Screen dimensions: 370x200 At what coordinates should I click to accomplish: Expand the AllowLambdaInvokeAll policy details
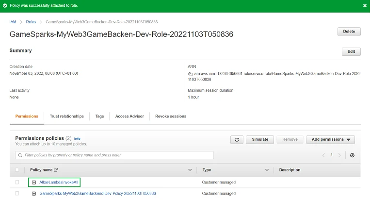(34, 182)
